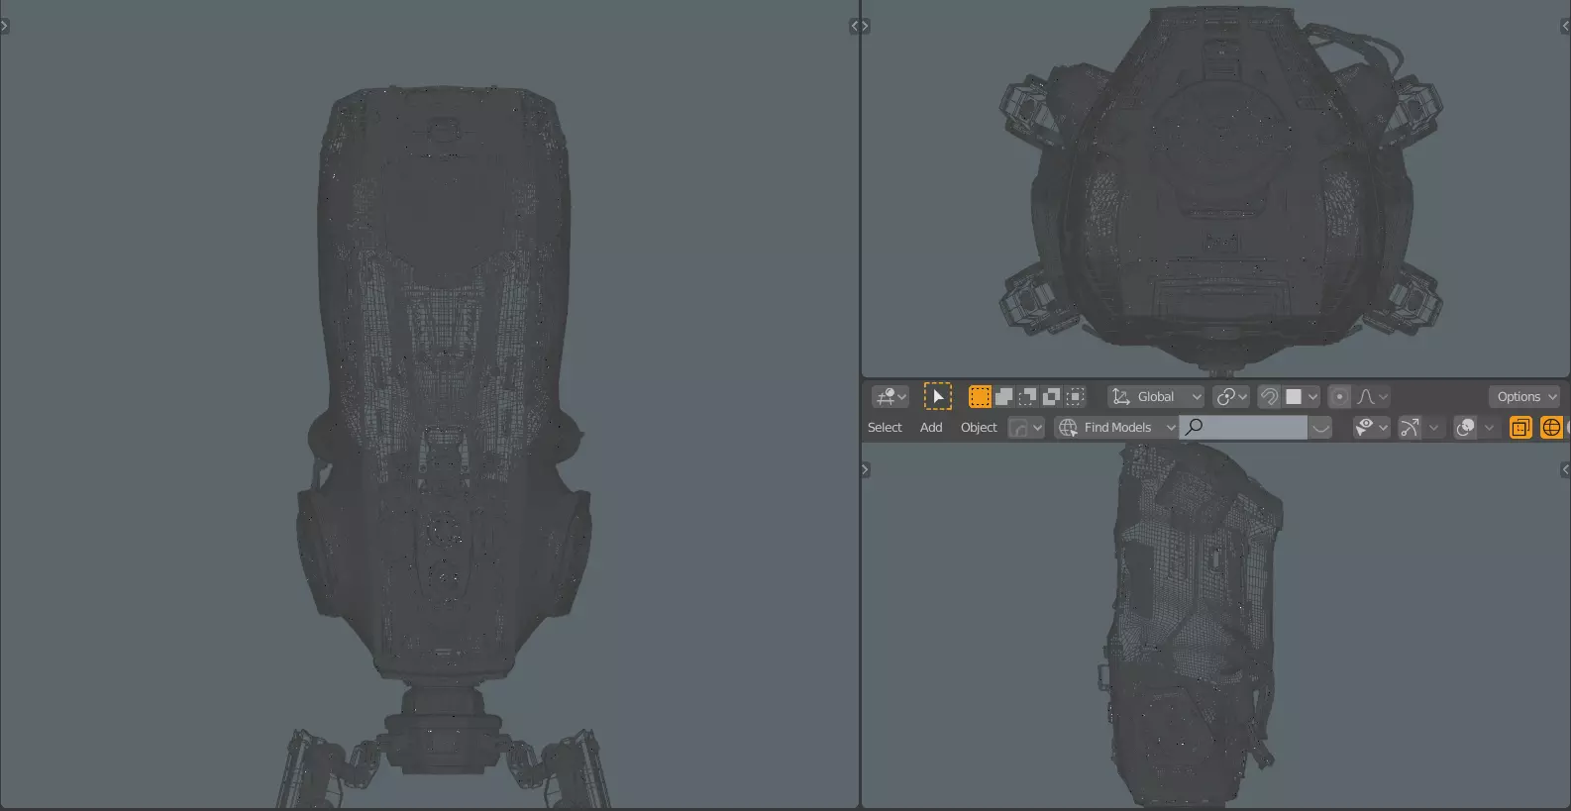
Task: Open the Select menu
Action: (885, 427)
